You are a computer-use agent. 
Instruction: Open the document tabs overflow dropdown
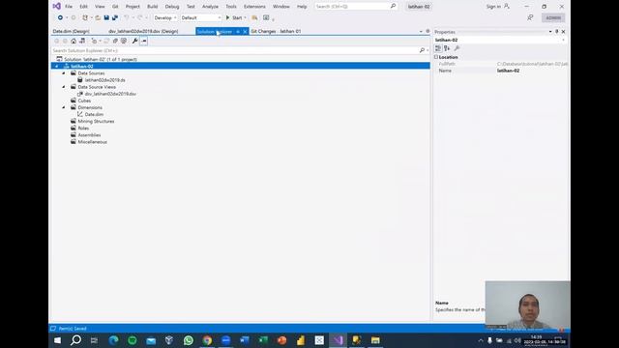click(x=421, y=32)
